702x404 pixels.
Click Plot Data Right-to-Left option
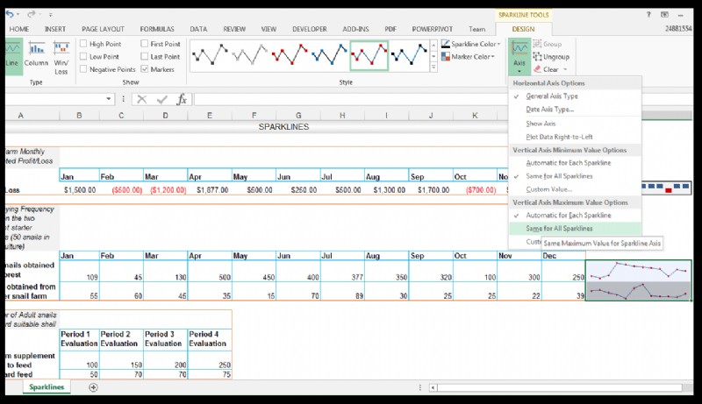(x=559, y=136)
